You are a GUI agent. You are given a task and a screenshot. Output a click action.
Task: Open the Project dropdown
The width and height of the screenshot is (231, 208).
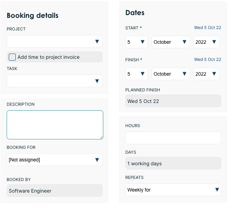54,41
